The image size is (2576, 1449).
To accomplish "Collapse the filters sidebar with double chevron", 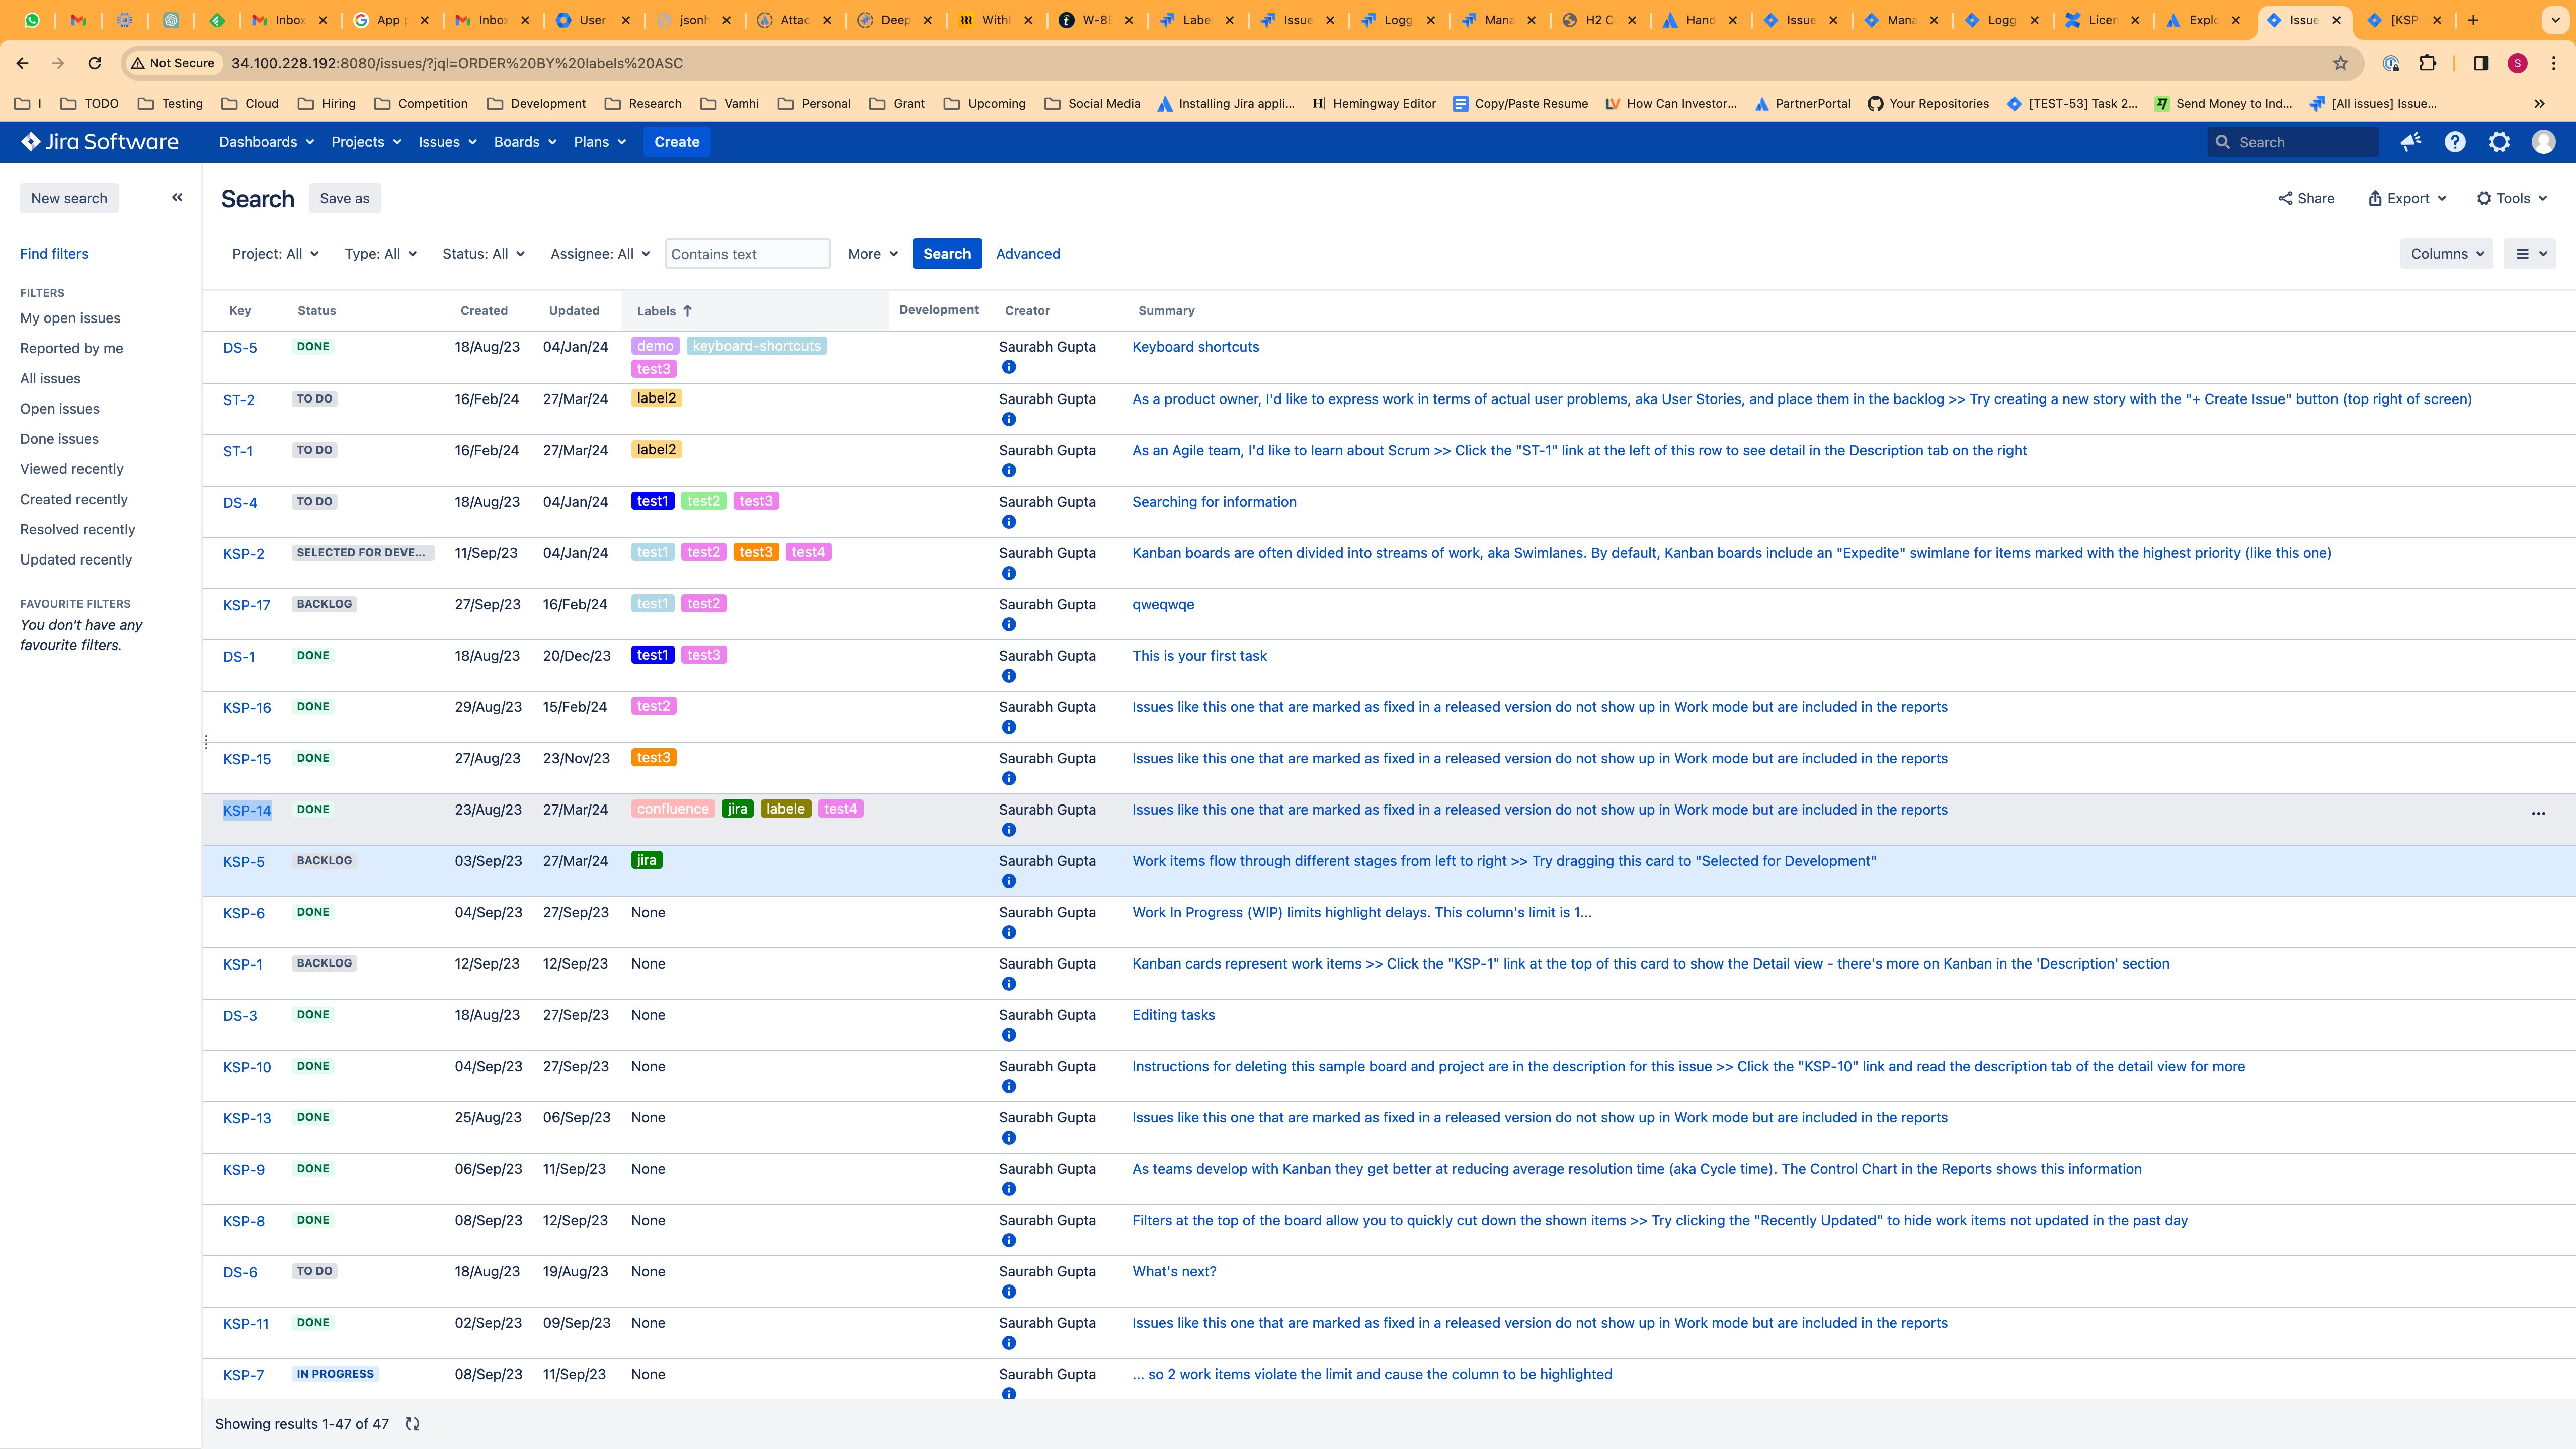I will click(x=177, y=197).
